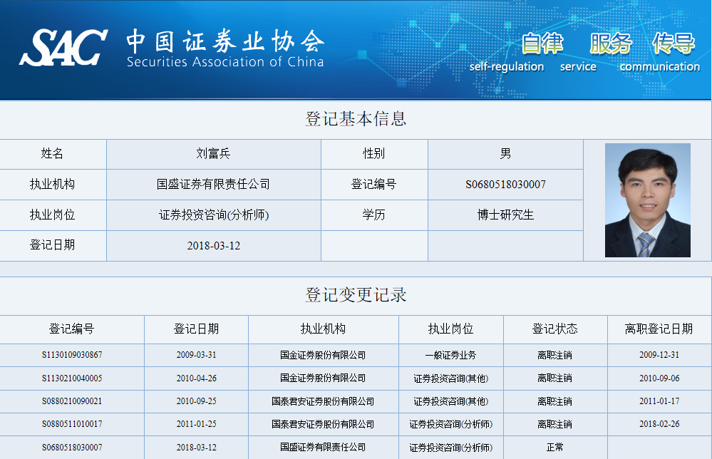712x459 pixels.
Task: Click the 登记状态 column header
Action: pos(555,329)
